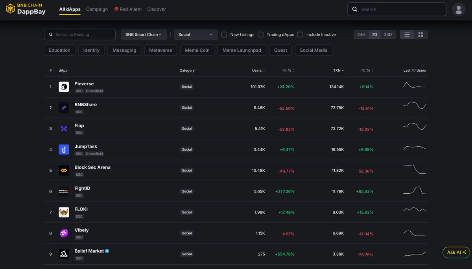Click the BSC tag under BNBShare
Viewport: 472px width, 269px height.
79,112
